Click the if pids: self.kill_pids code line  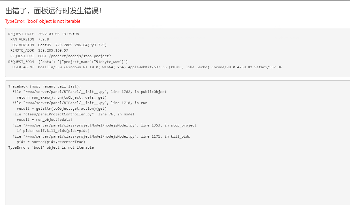(53, 131)
